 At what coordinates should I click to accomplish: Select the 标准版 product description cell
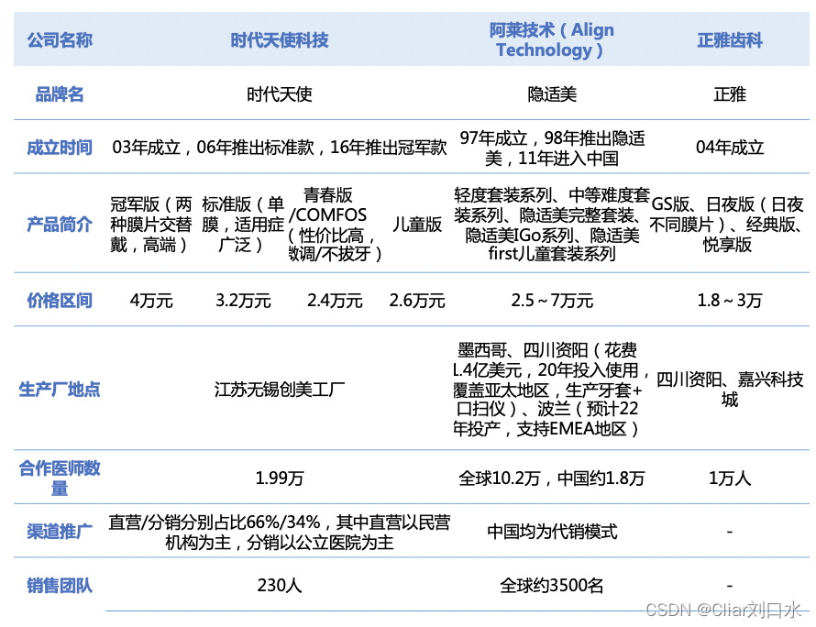click(x=243, y=225)
